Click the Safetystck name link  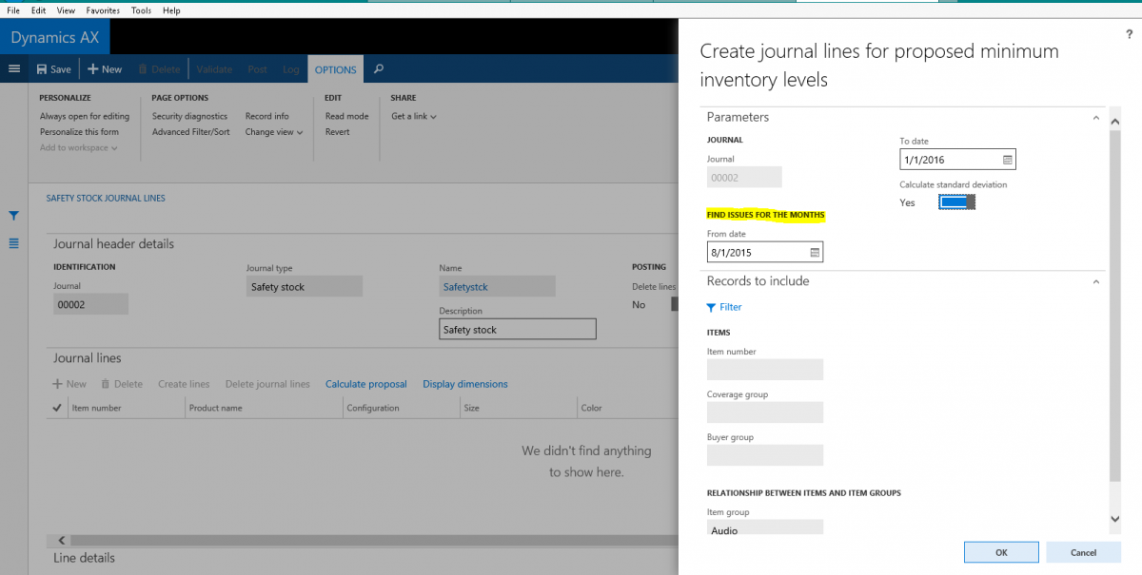(465, 286)
